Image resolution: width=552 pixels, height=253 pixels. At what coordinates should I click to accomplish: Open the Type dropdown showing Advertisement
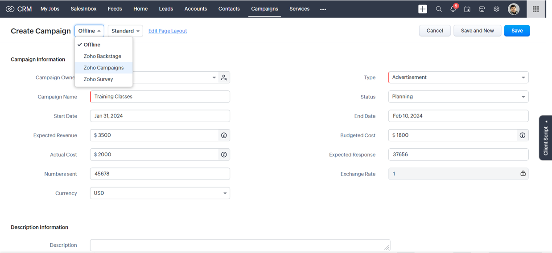pos(458,78)
